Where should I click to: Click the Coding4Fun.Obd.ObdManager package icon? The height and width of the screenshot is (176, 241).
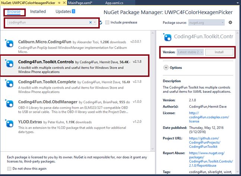coord(10,104)
